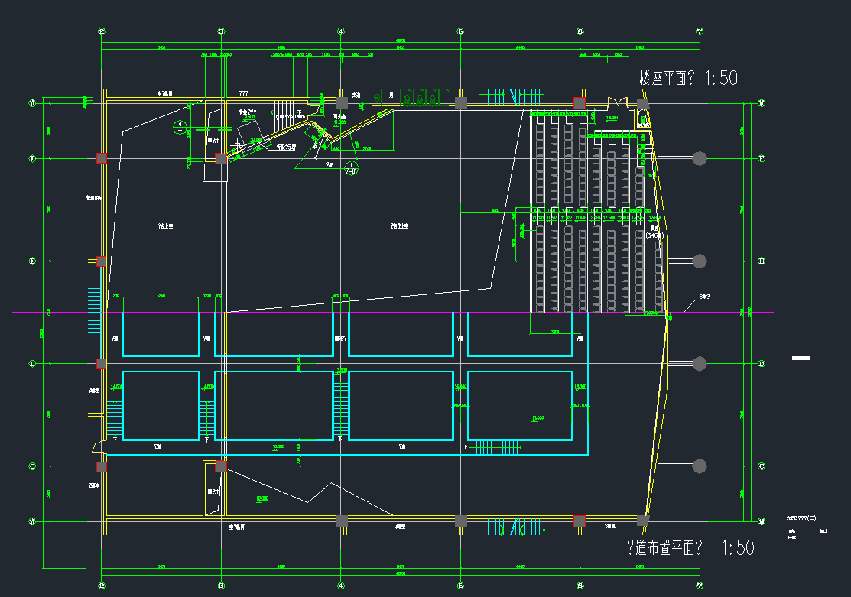
Task: Select the double door symbol at top right
Action: (616, 104)
